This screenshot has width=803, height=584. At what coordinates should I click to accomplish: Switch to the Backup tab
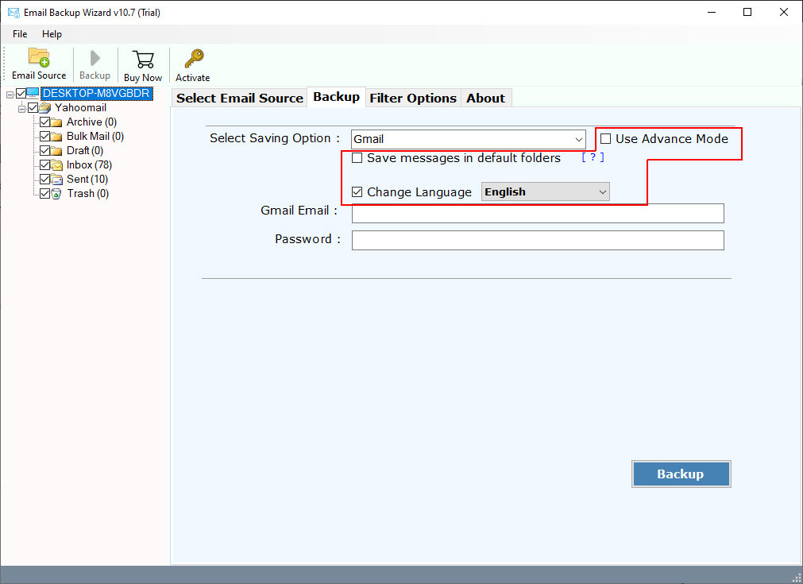[x=337, y=97]
